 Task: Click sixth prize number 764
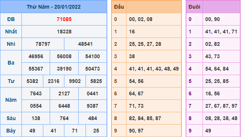coord(64,118)
